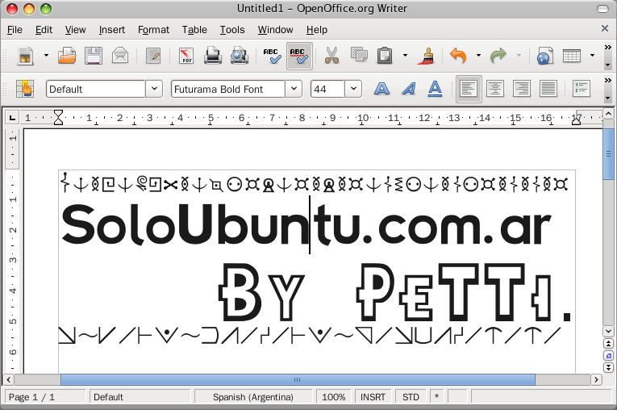The width and height of the screenshot is (617, 410).
Task: Open the Styles and Formatting window icon
Action: (x=25, y=89)
